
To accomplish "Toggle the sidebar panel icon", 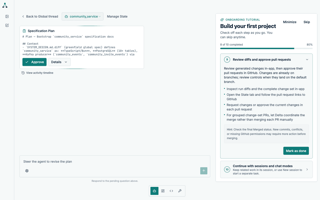I will click(x=7, y=17).
